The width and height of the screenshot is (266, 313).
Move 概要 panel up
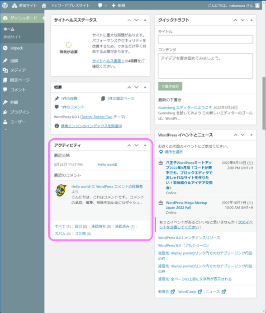(x=129, y=87)
